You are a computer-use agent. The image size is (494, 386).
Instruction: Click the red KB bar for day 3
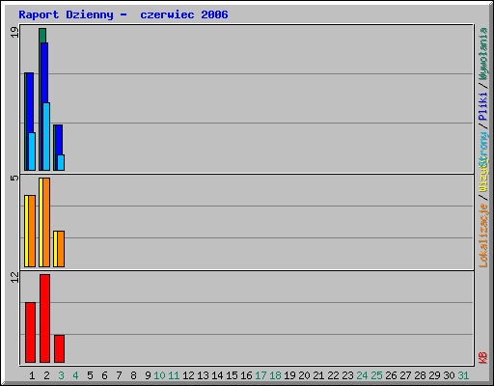(59, 348)
